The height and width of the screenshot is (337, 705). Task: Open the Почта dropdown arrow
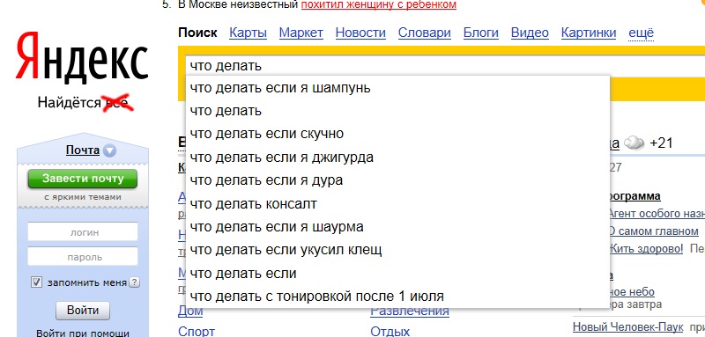[109, 150]
